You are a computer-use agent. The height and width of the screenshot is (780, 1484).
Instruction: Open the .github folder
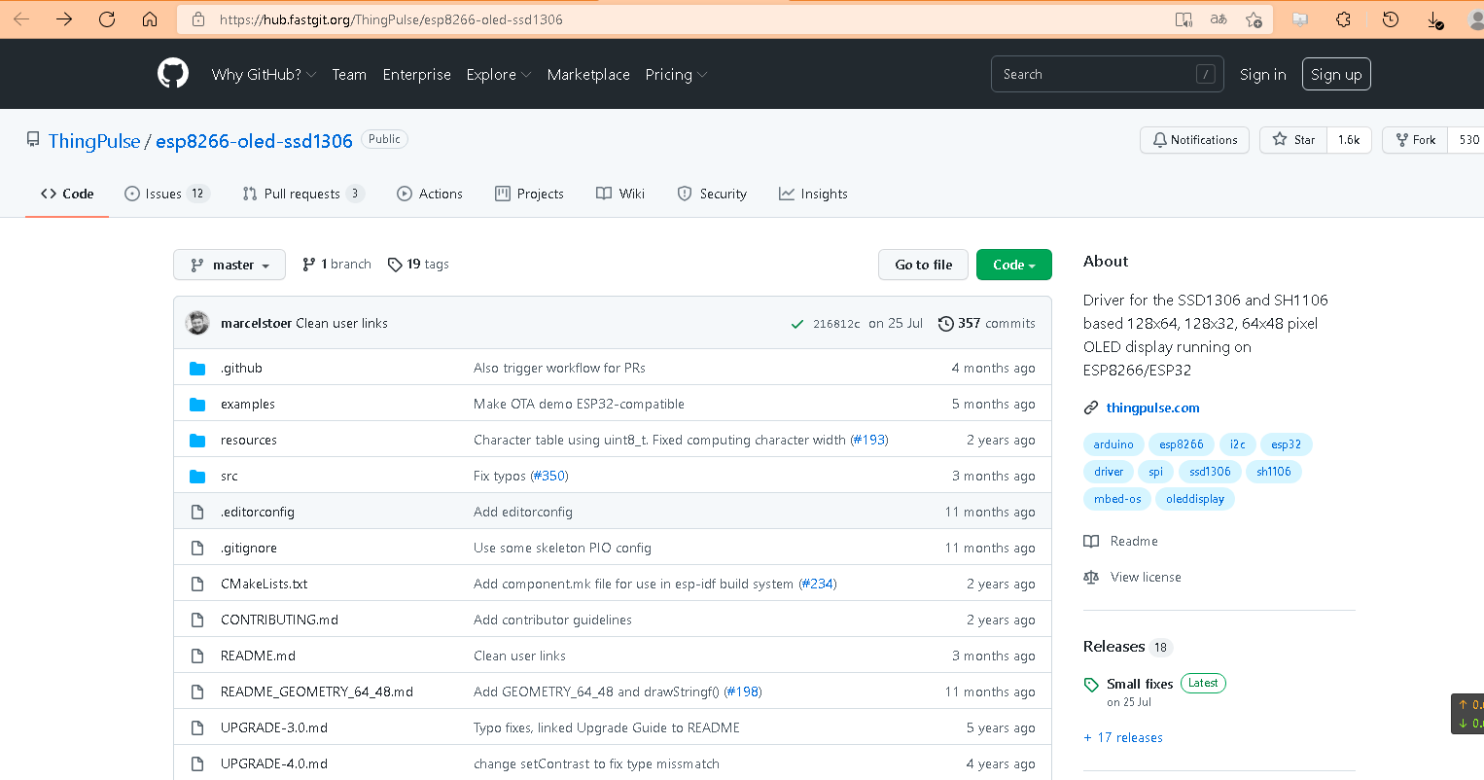241,368
